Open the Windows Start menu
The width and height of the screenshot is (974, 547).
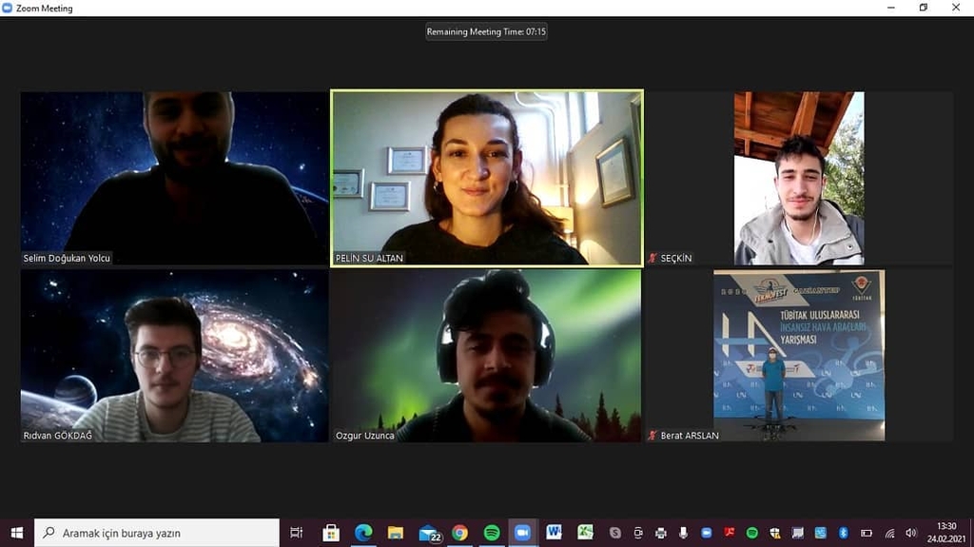tap(16, 533)
